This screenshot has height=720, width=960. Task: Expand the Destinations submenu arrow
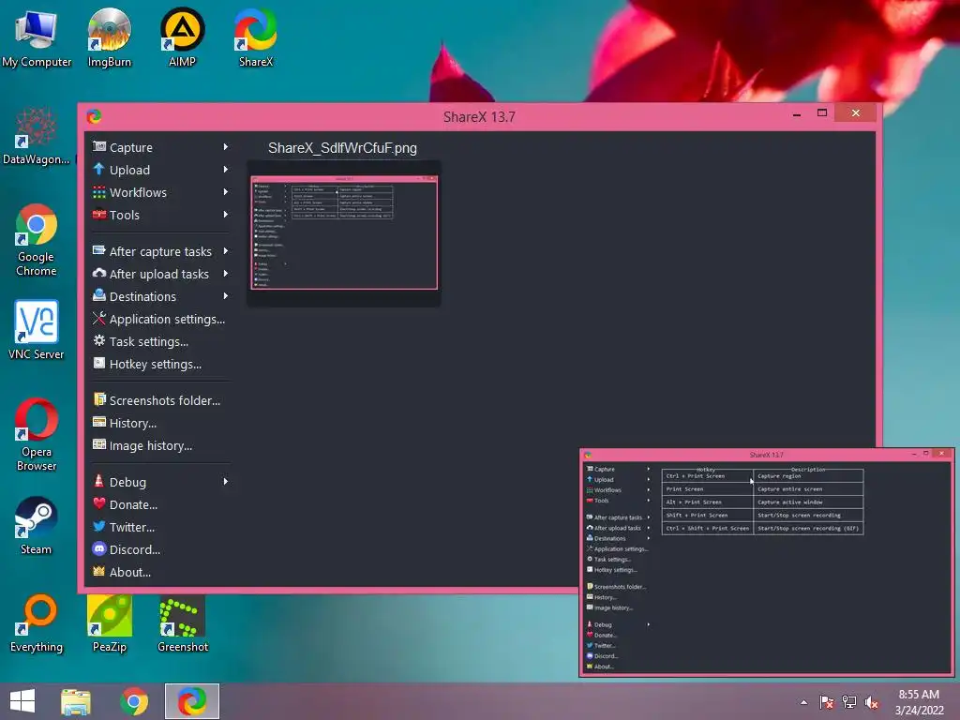(x=226, y=296)
